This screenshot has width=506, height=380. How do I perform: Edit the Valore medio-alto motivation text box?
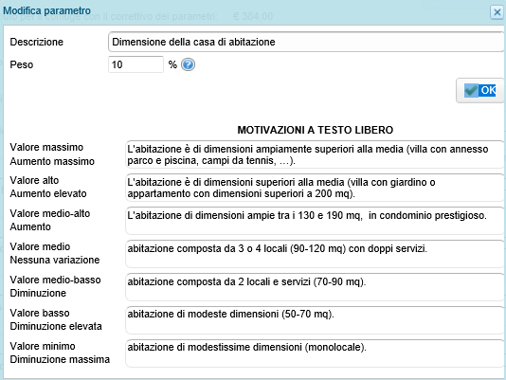pos(315,221)
